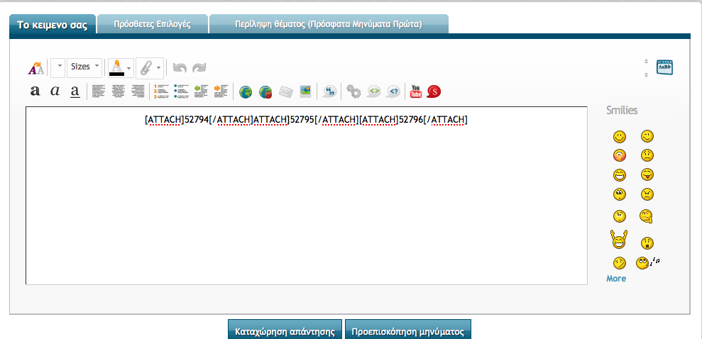Open the Sizes dropdown
The image size is (702, 339).
click(x=84, y=67)
